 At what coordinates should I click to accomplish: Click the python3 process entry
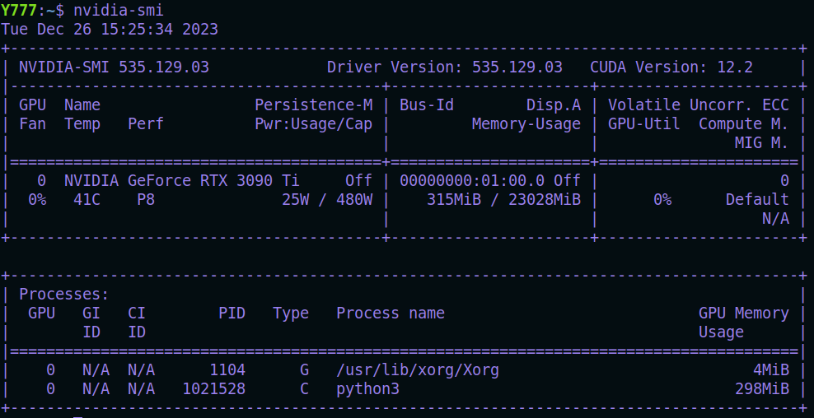point(368,389)
